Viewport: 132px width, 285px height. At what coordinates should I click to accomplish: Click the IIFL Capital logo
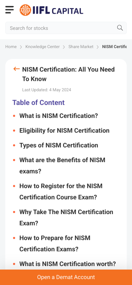51,10
